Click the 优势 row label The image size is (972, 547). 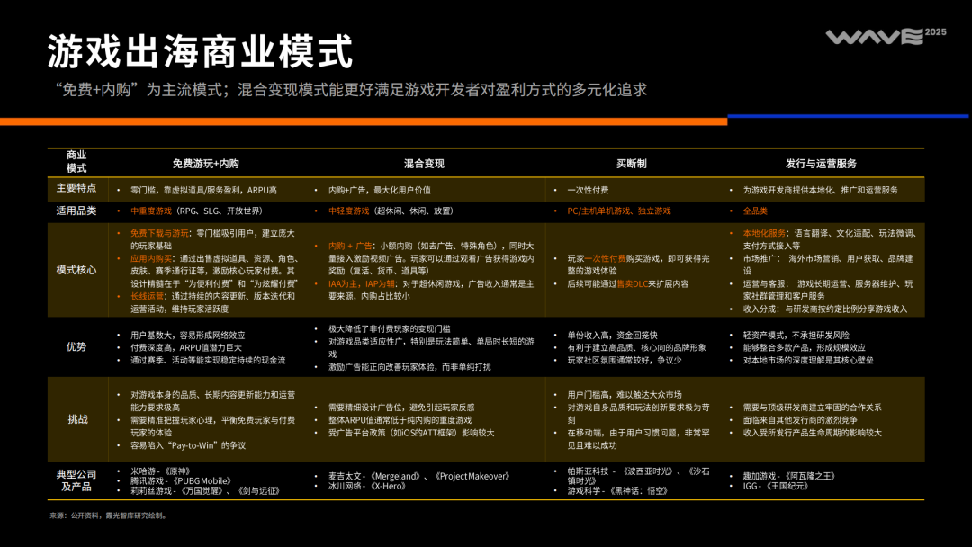[x=76, y=345]
